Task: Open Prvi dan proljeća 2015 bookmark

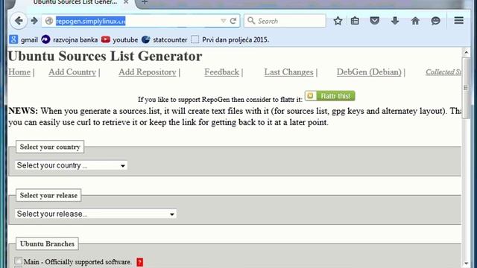Action: pyautogui.click(x=230, y=39)
